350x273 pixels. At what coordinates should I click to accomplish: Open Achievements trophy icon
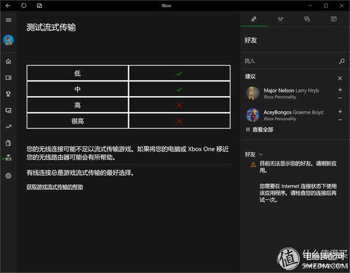click(9, 94)
